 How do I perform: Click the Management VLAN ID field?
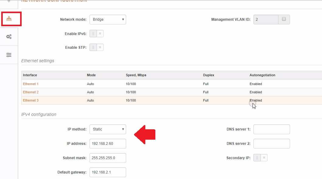click(266, 20)
